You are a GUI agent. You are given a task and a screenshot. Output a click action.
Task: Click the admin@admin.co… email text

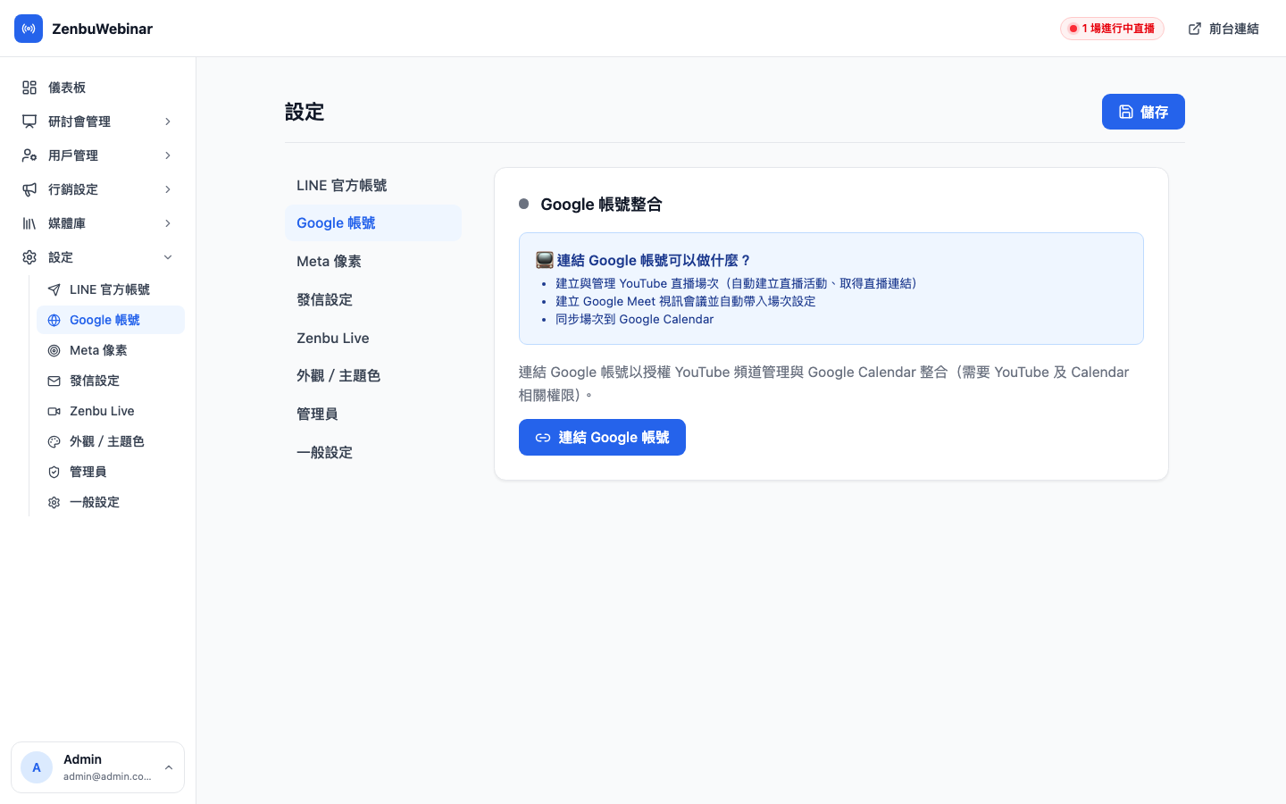(107, 776)
